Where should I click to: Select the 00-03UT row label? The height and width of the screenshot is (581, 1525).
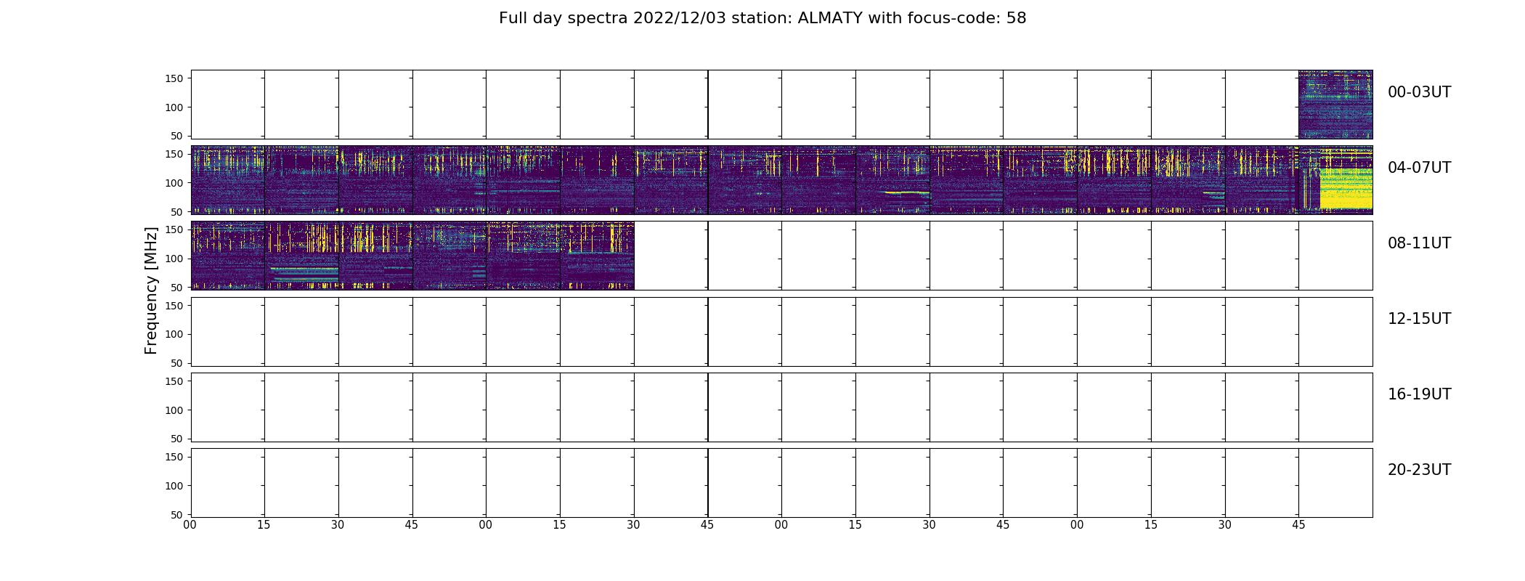(x=1419, y=92)
